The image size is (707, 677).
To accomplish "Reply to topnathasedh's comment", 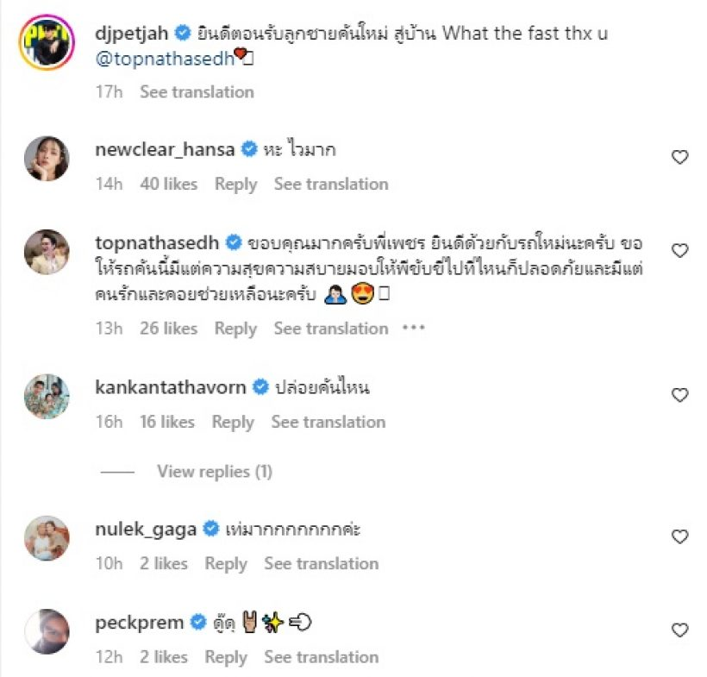I will pyautogui.click(x=235, y=329).
